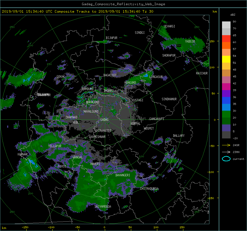The width and height of the screenshot is (247, 231).
Task: Click the BALLARY city label
Action: click(x=179, y=136)
